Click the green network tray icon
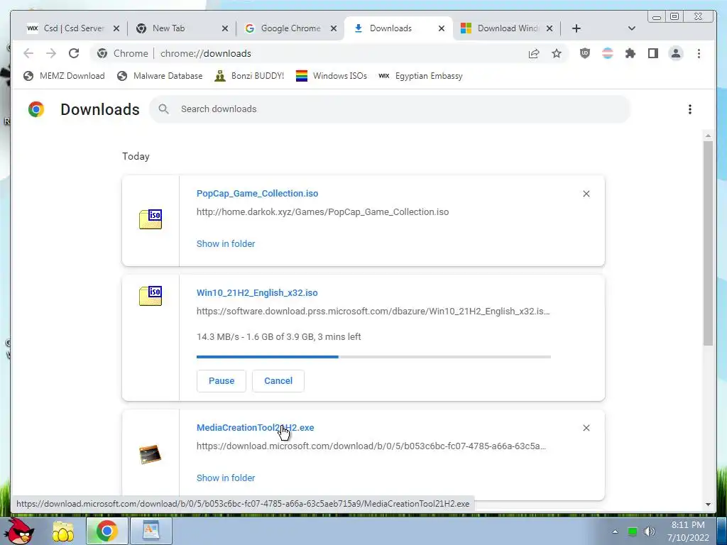Image resolution: width=727 pixels, height=545 pixels. [632, 532]
